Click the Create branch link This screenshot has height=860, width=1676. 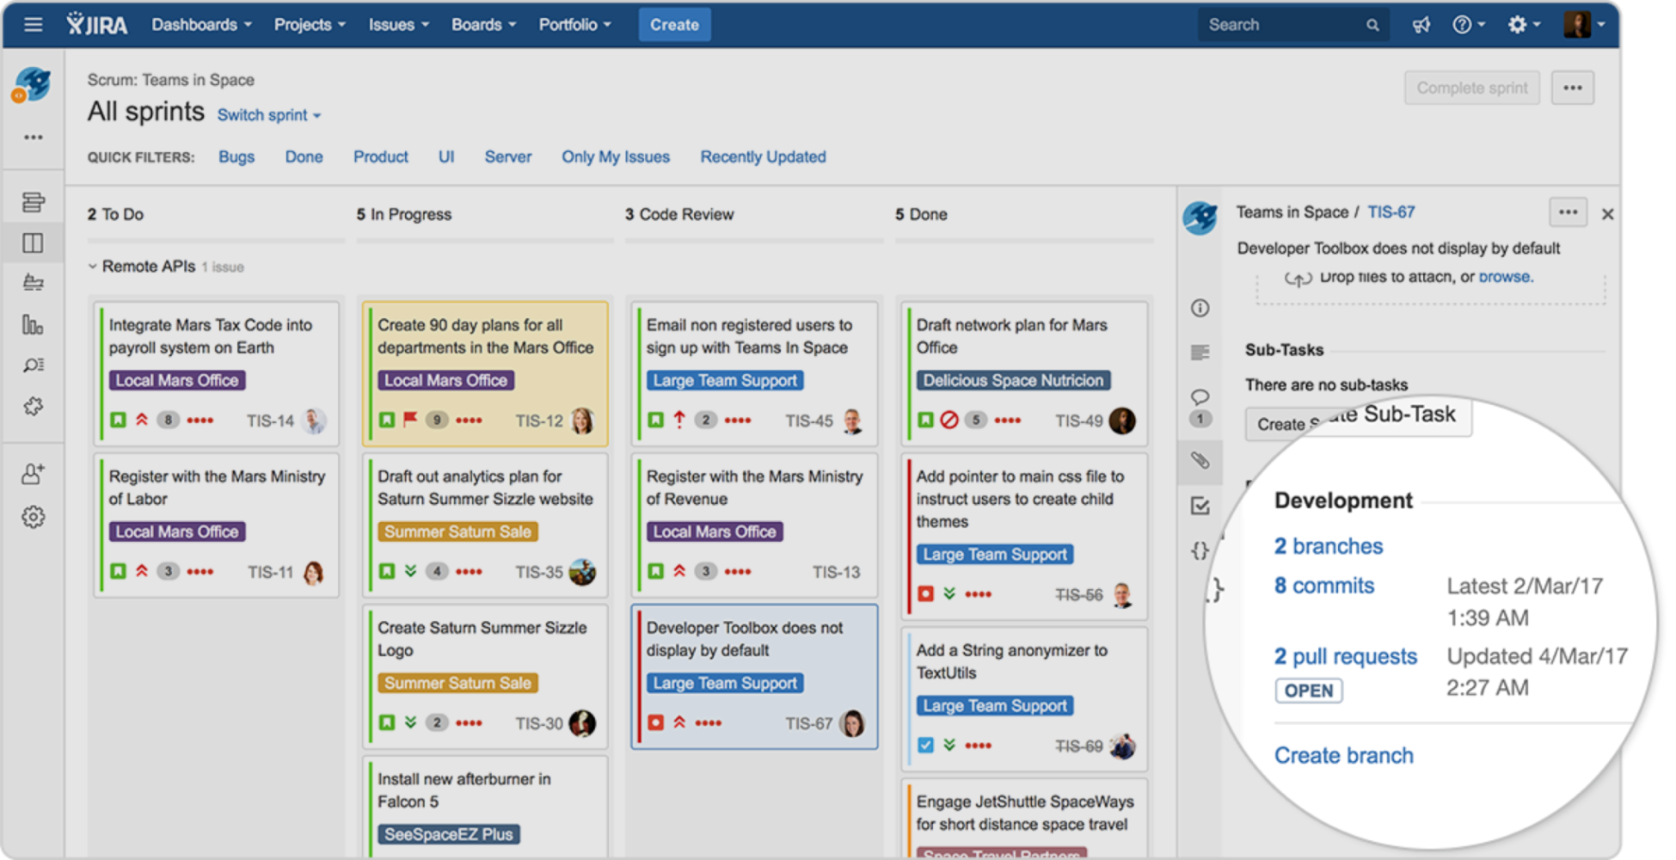(x=1344, y=755)
